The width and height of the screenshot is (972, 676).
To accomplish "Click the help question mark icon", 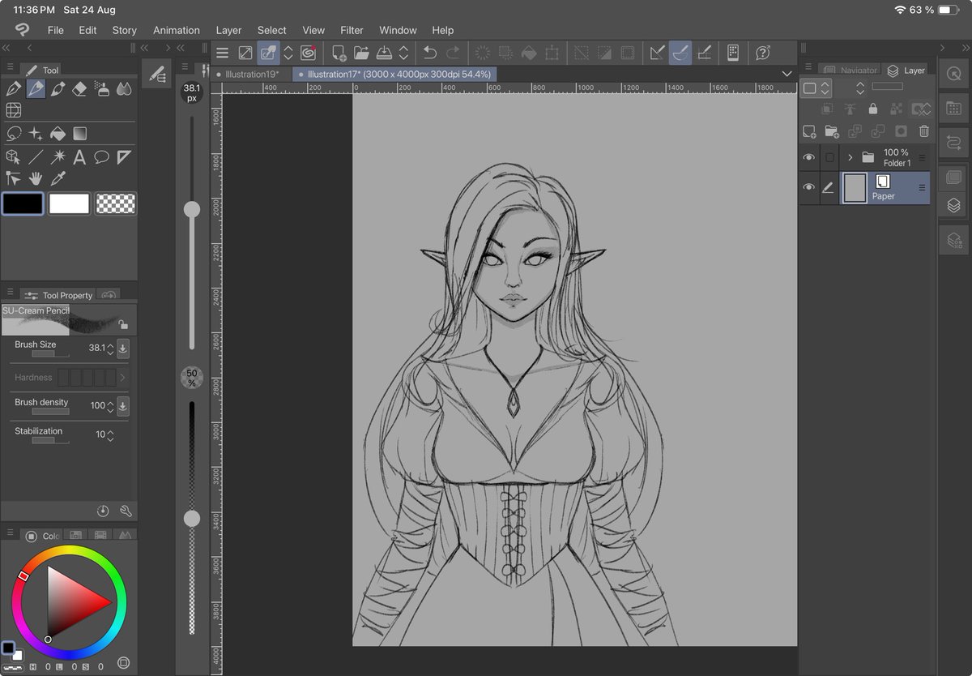I will (762, 53).
